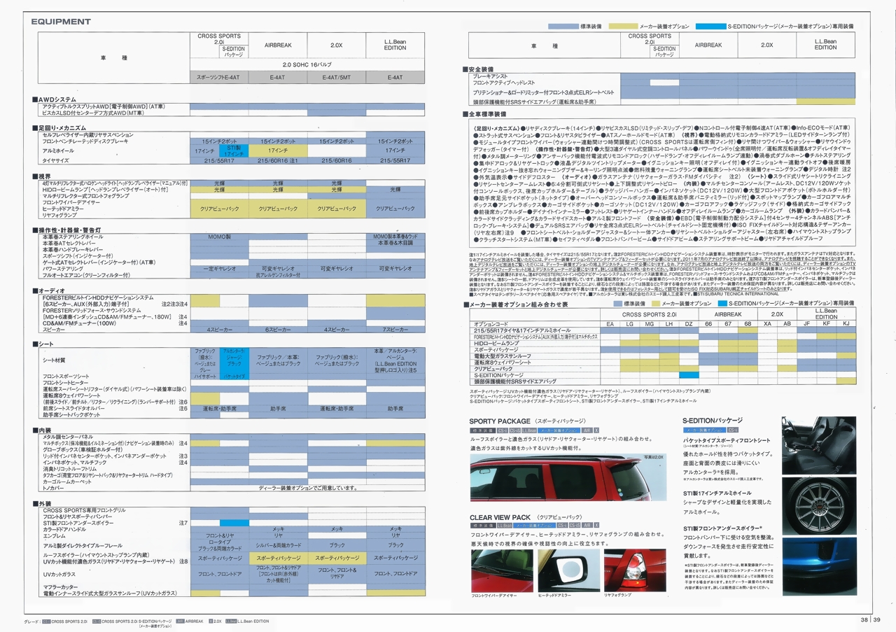Viewport: 896px width, 632px height.
Task: Click the 外装 section heading
Action: [x=43, y=503]
